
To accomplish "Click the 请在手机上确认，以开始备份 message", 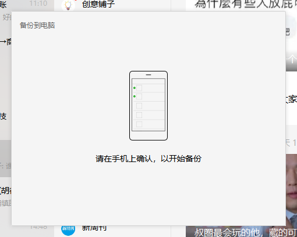I will click(x=148, y=159).
